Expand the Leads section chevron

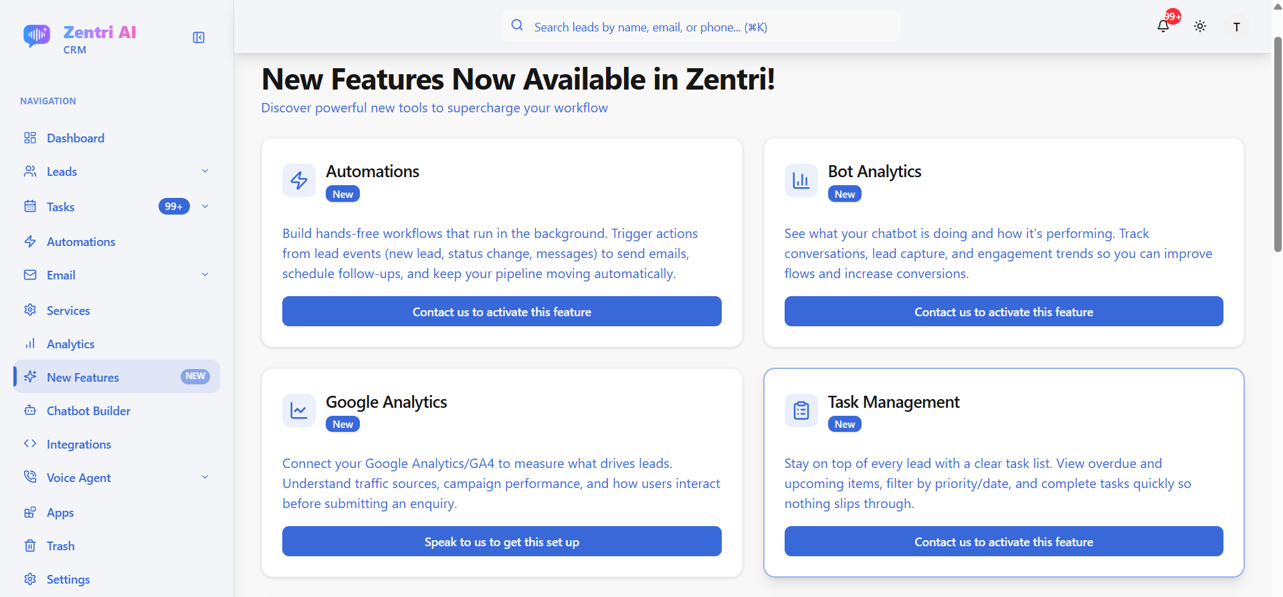point(205,171)
